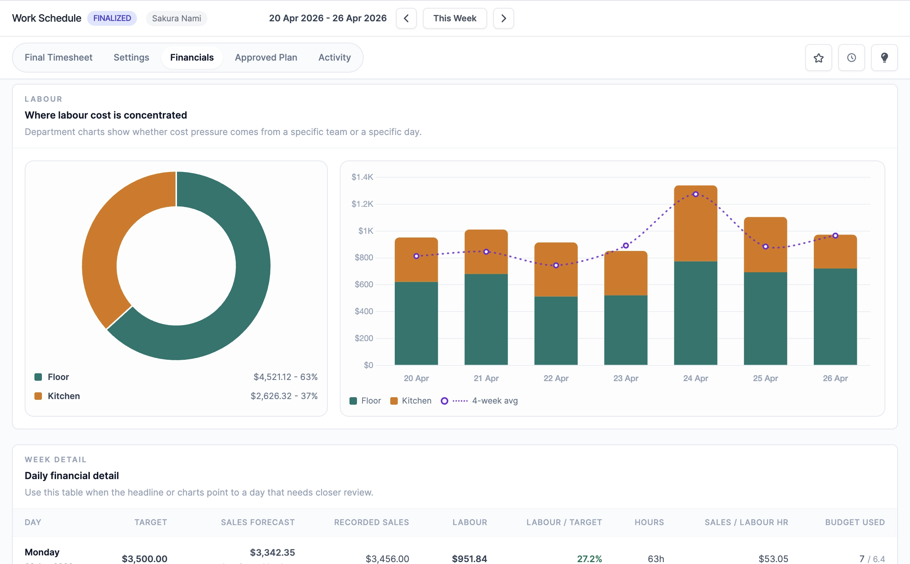910x564 pixels.
Task: Click the BUDGET USED column header
Action: 855,522
